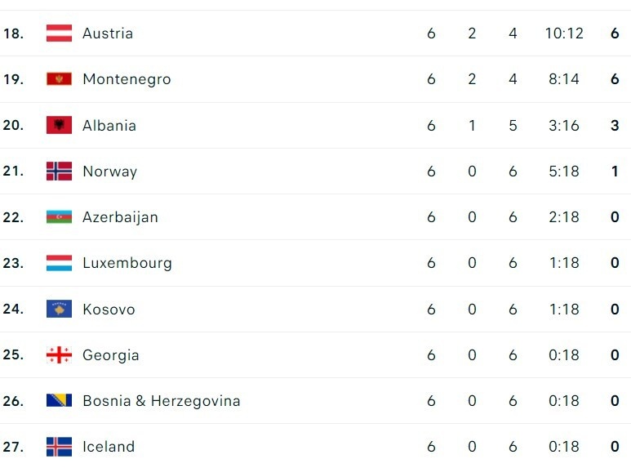
Task: Open the Norway team page
Action: 110,172
